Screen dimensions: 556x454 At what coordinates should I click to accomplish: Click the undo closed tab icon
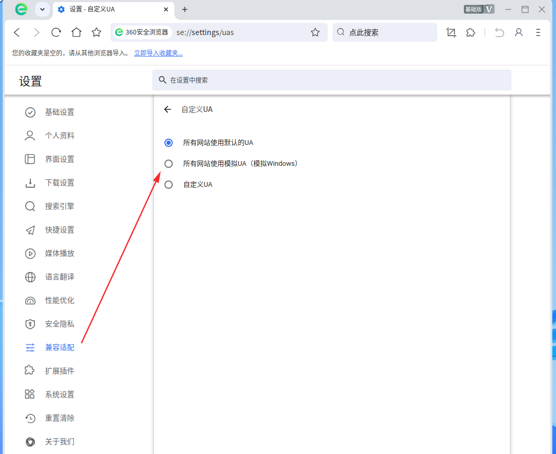(499, 32)
